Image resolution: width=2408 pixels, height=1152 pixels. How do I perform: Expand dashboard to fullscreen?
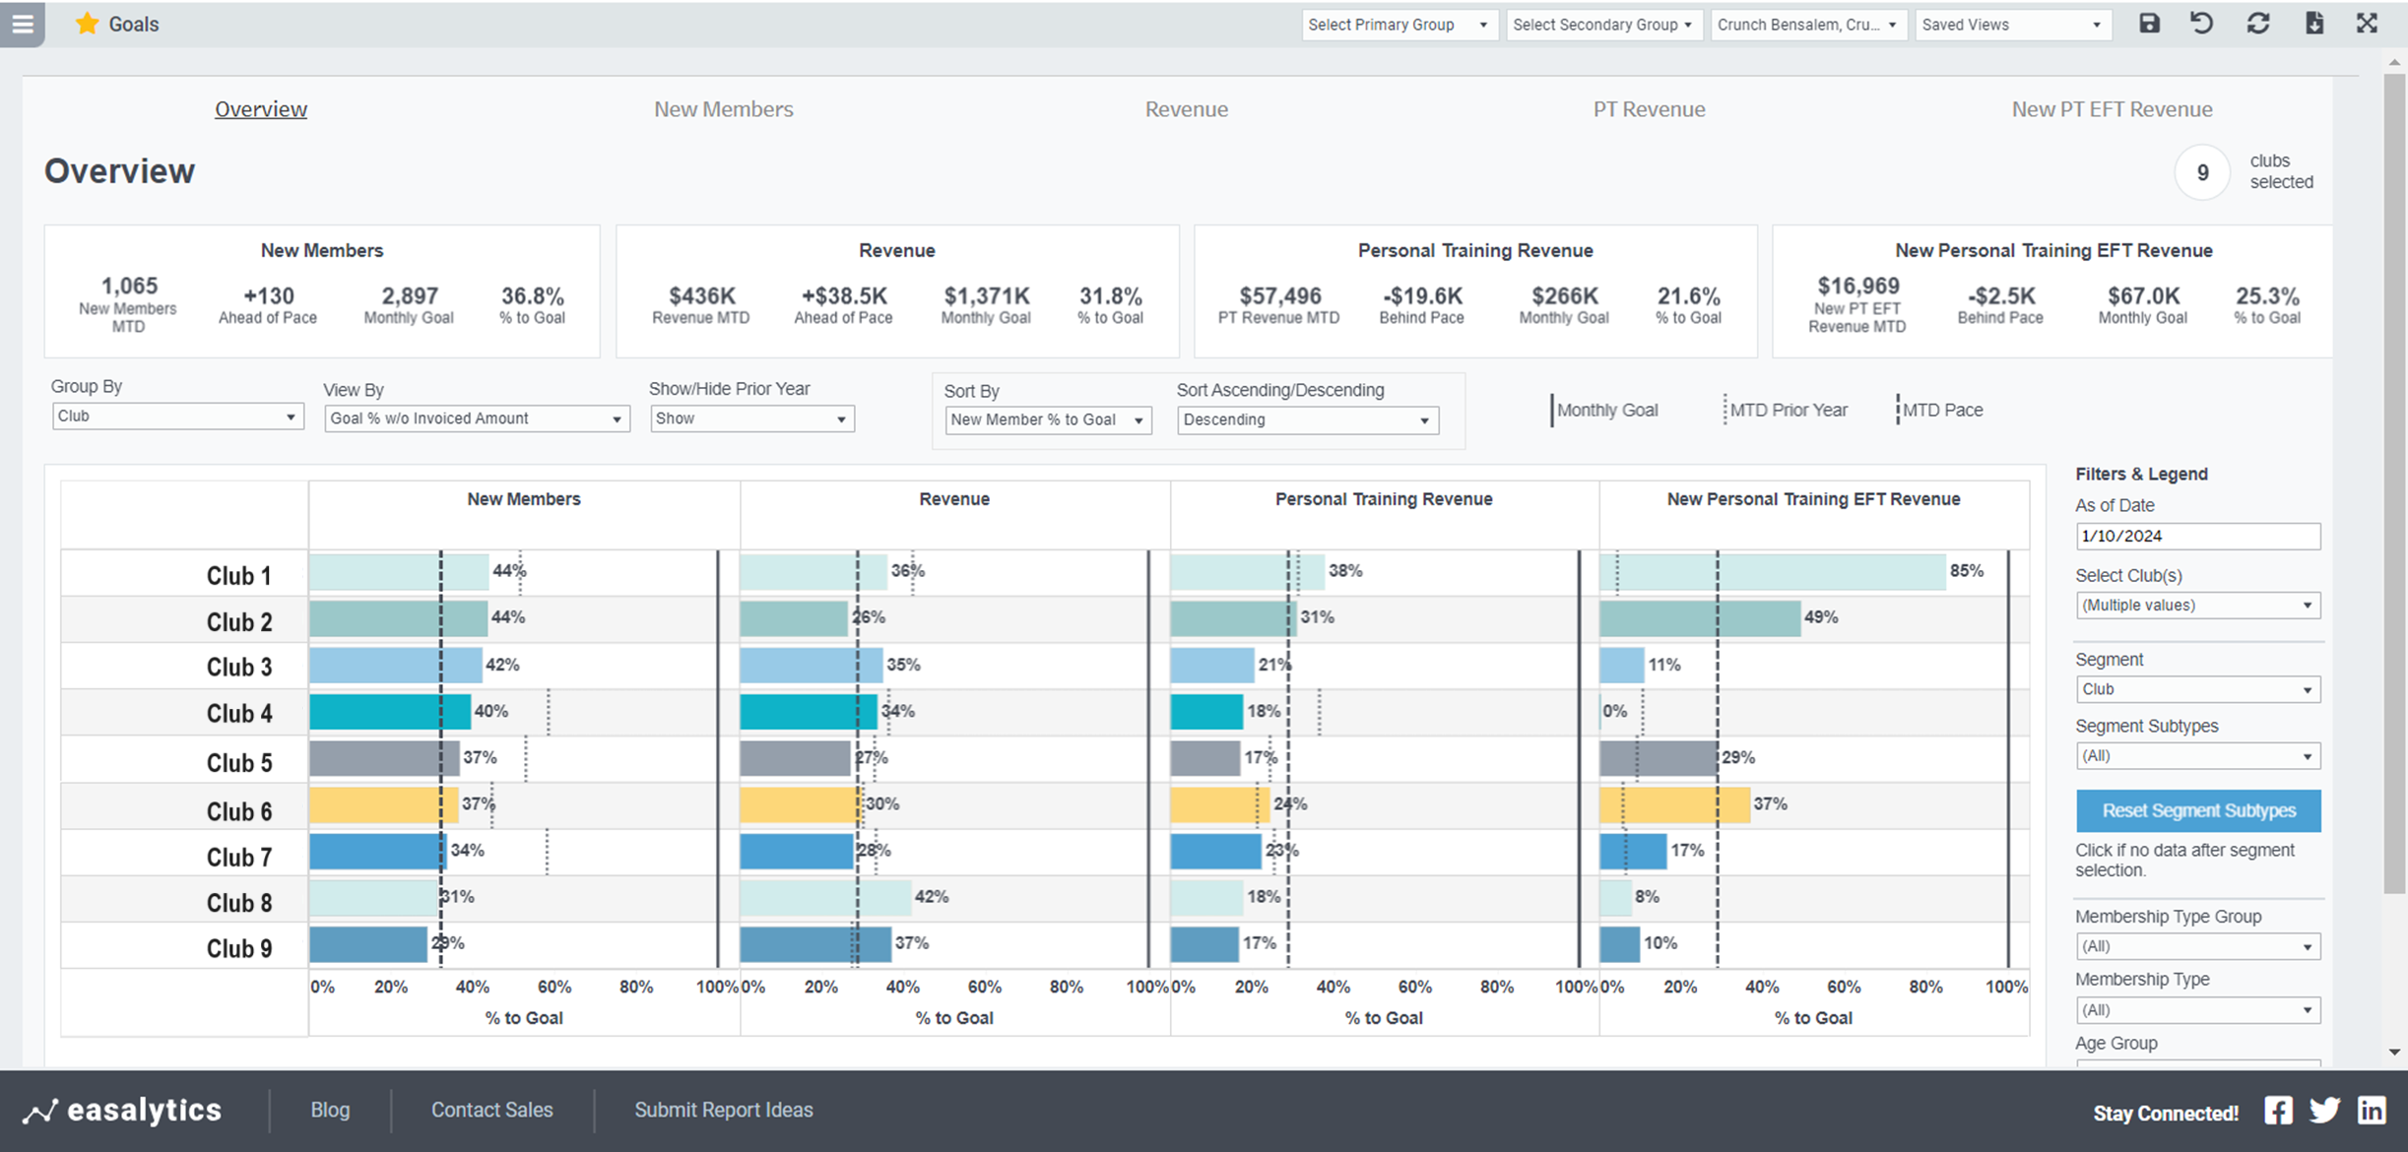[2368, 23]
